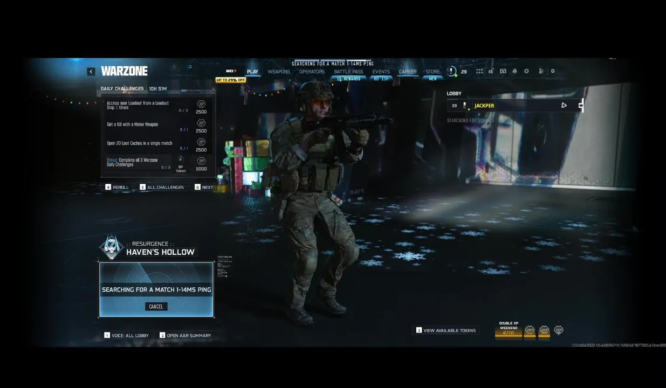Click the BP Token reward icon
The height and width of the screenshot is (388, 666).
(181, 160)
